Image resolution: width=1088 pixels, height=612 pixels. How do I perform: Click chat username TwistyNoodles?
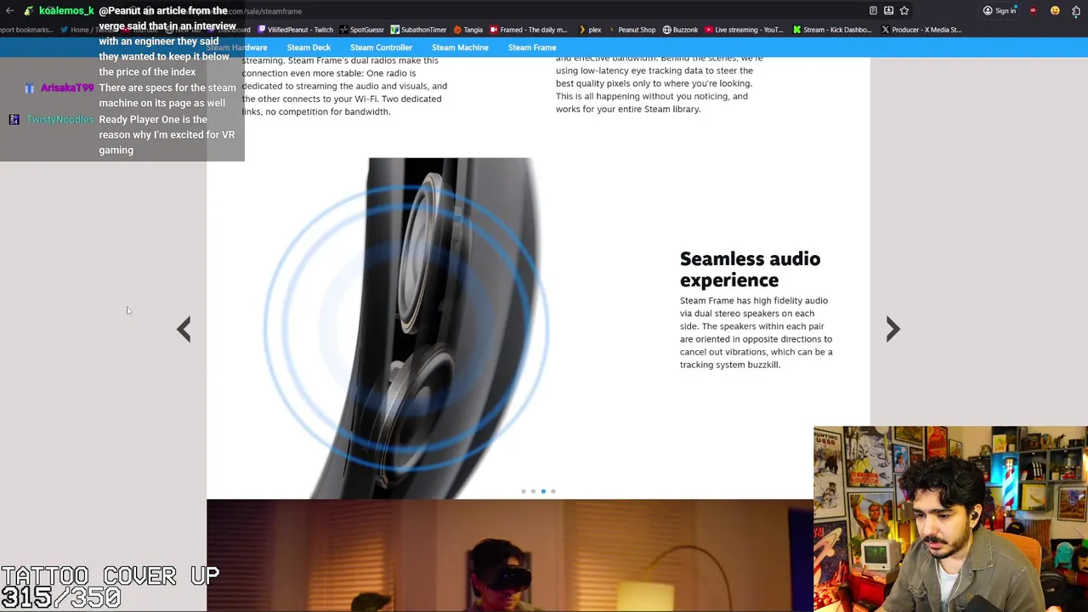[x=59, y=120]
